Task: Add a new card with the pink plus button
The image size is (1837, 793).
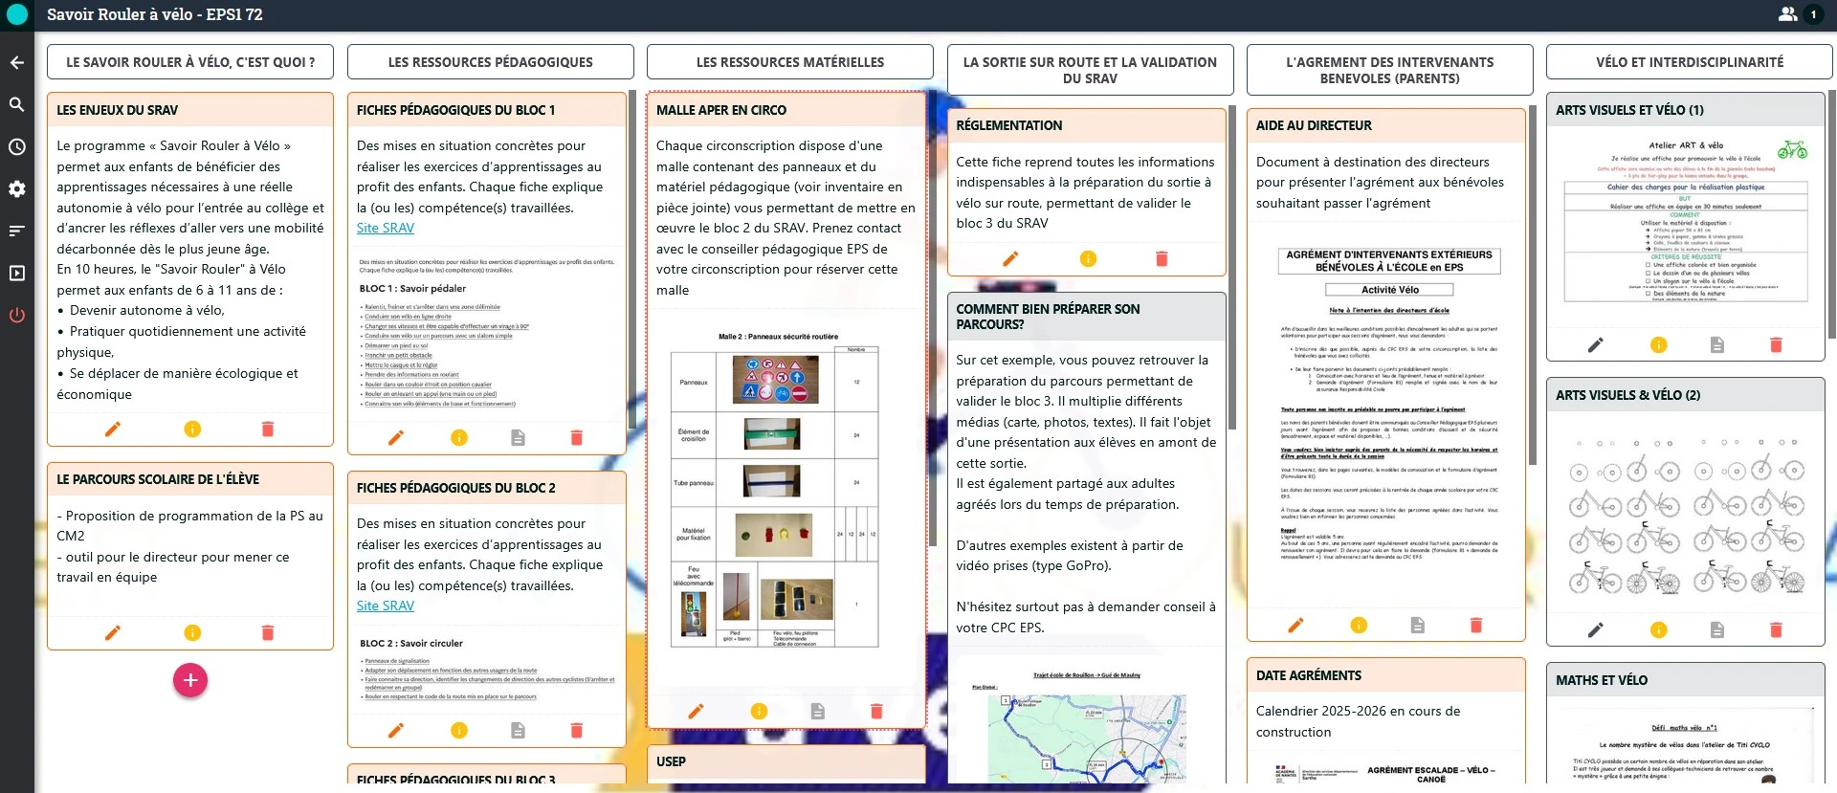Action: [x=190, y=680]
